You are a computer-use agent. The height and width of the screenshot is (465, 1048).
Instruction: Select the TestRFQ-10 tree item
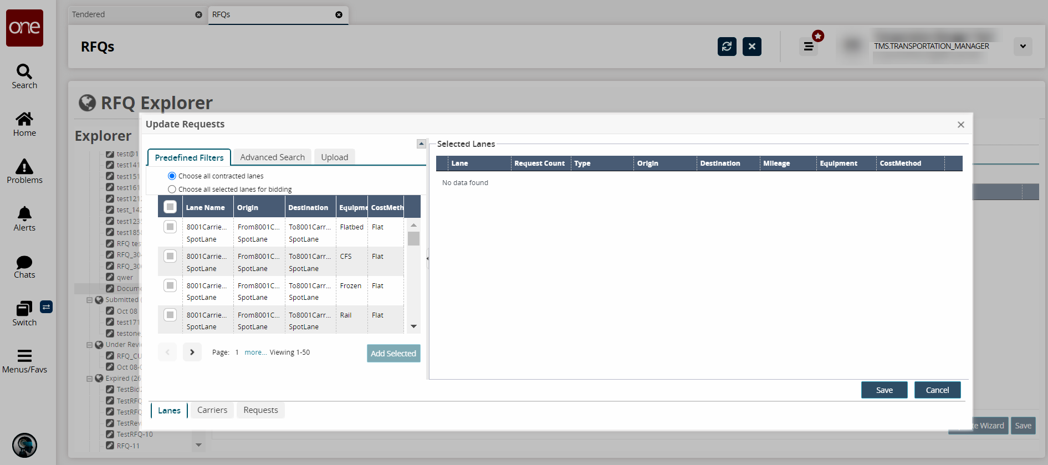pyautogui.click(x=135, y=435)
